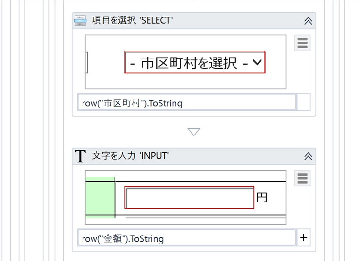This screenshot has width=359, height=261.
Task: Select the 項目を選択 'SELECT' title bar
Action: pos(194,21)
